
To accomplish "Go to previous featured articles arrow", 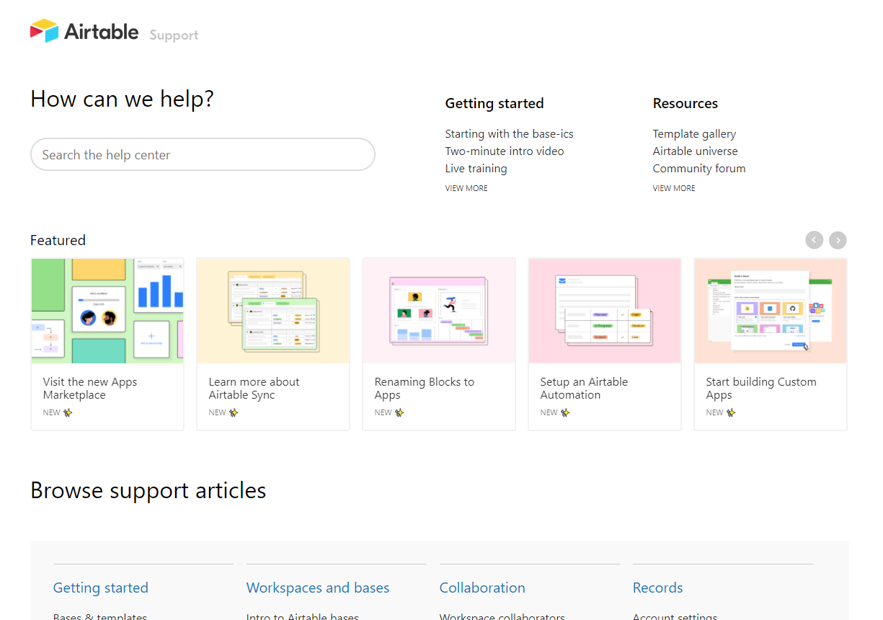I will 814,240.
